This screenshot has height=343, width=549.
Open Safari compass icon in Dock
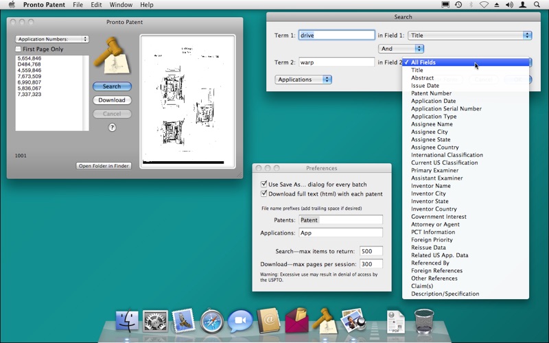click(211, 320)
